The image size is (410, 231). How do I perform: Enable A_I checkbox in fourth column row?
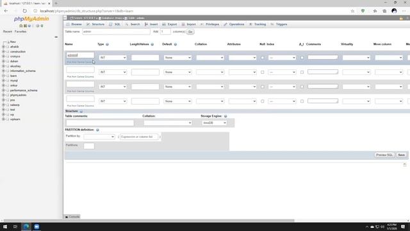302,101
